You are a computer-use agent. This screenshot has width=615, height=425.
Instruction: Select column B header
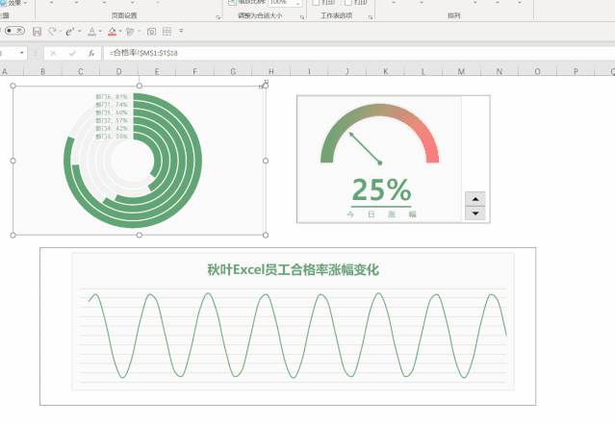[x=42, y=71]
